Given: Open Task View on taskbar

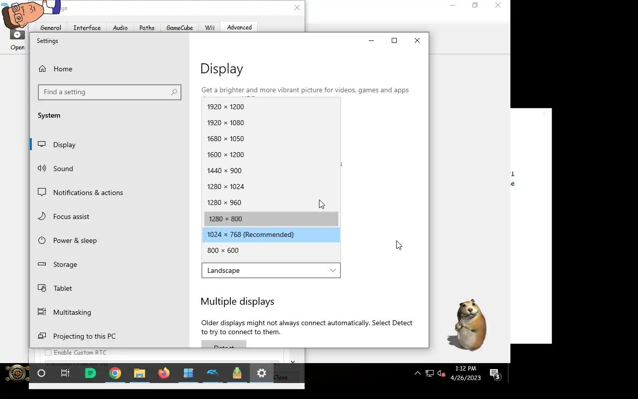Looking at the screenshot, I should click(65, 373).
